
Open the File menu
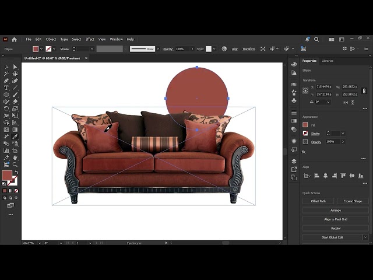click(x=29, y=39)
